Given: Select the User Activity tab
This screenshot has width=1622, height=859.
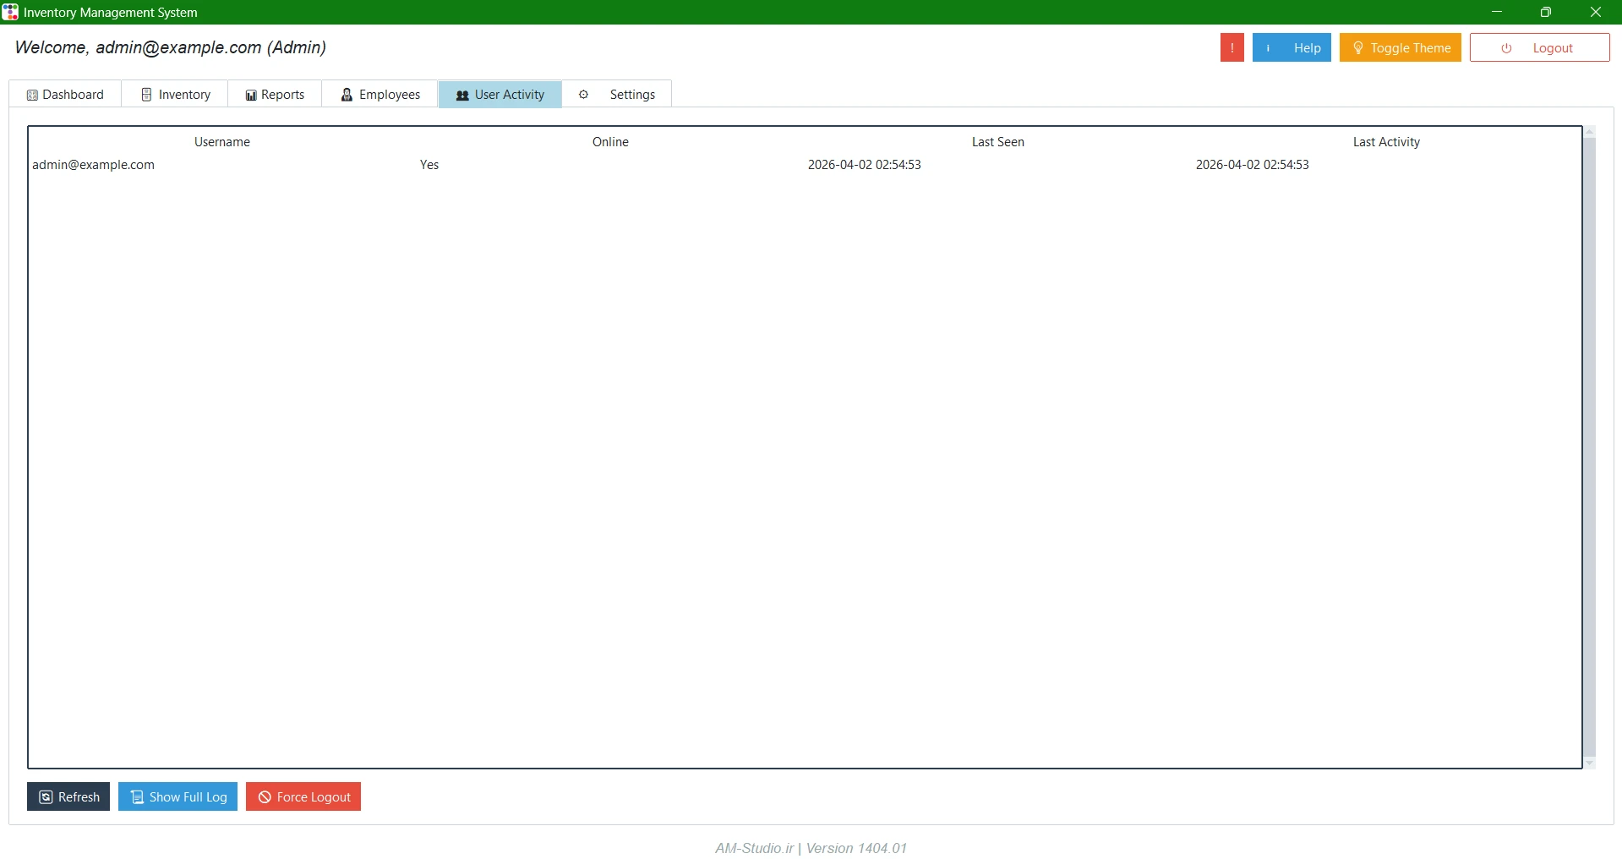Looking at the screenshot, I should tap(500, 95).
